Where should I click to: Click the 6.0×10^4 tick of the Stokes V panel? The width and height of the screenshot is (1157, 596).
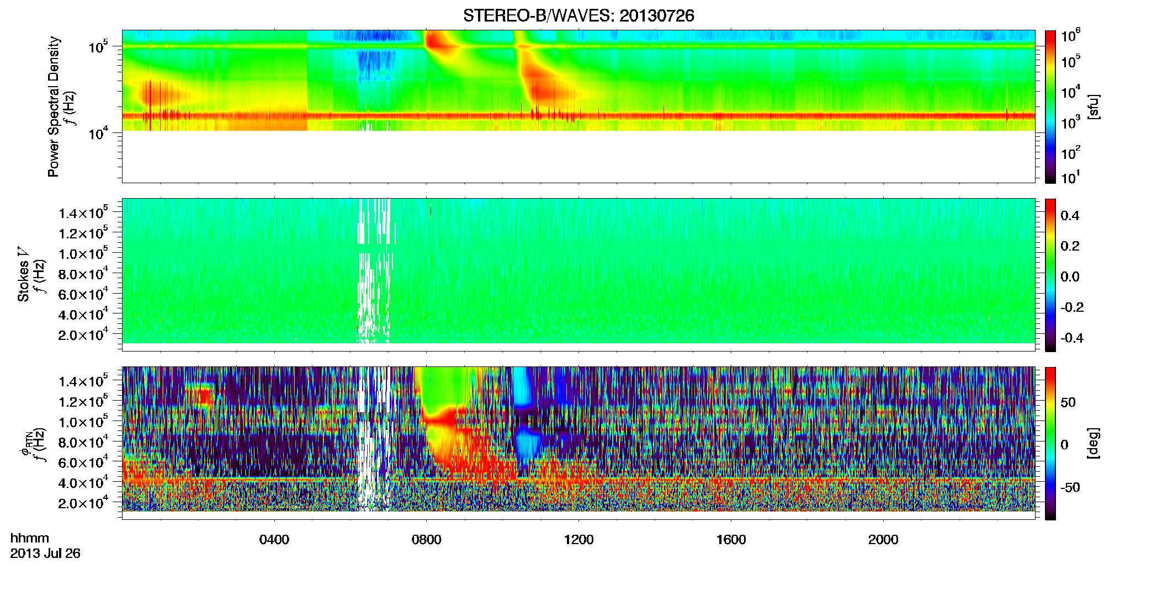[x=83, y=294]
